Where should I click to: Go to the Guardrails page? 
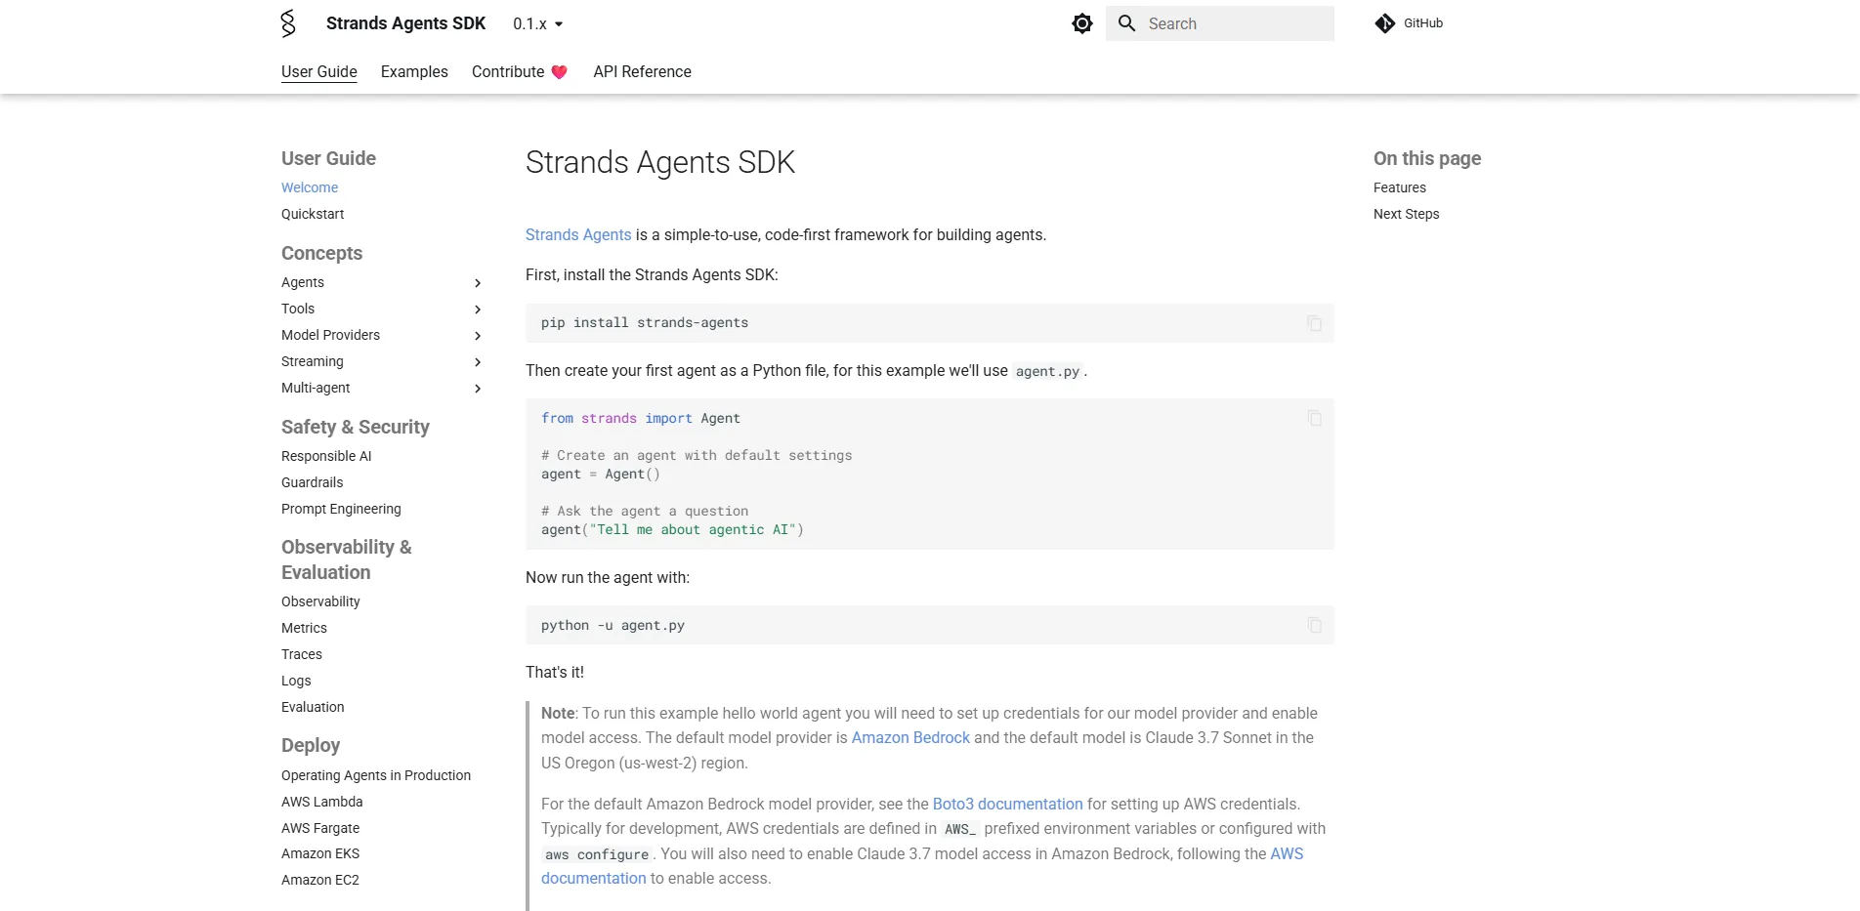[312, 482]
